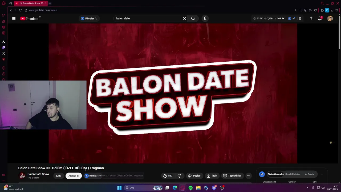Open Opera GX main menu logo

point(3,3)
